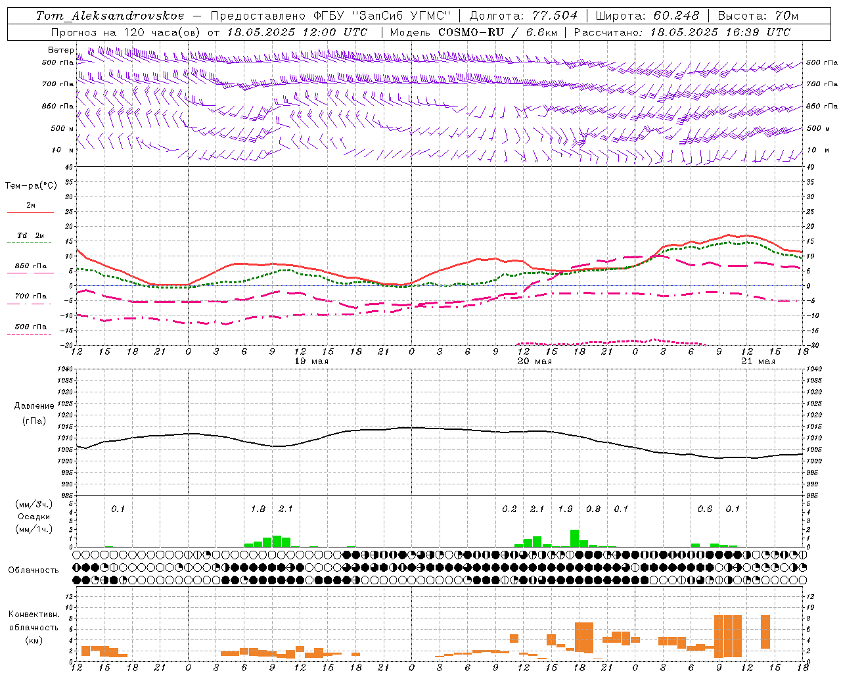Click the 10 м wind level label on left

(x=62, y=150)
